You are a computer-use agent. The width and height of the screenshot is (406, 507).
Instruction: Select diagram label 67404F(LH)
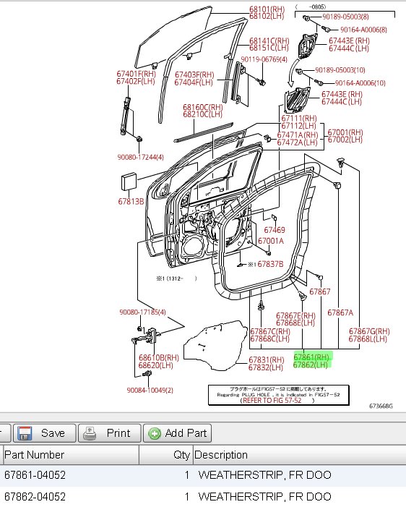coord(194,82)
